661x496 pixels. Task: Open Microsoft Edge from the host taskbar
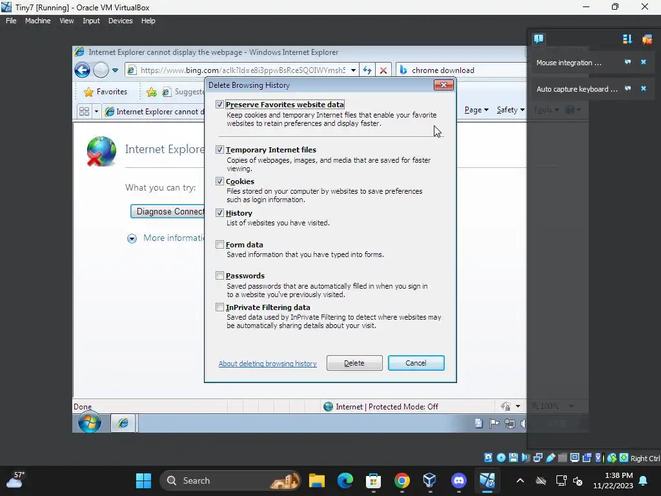(345, 480)
